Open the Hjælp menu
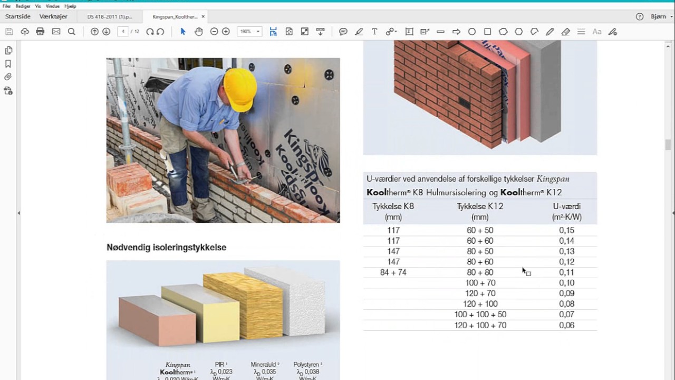 (x=70, y=6)
